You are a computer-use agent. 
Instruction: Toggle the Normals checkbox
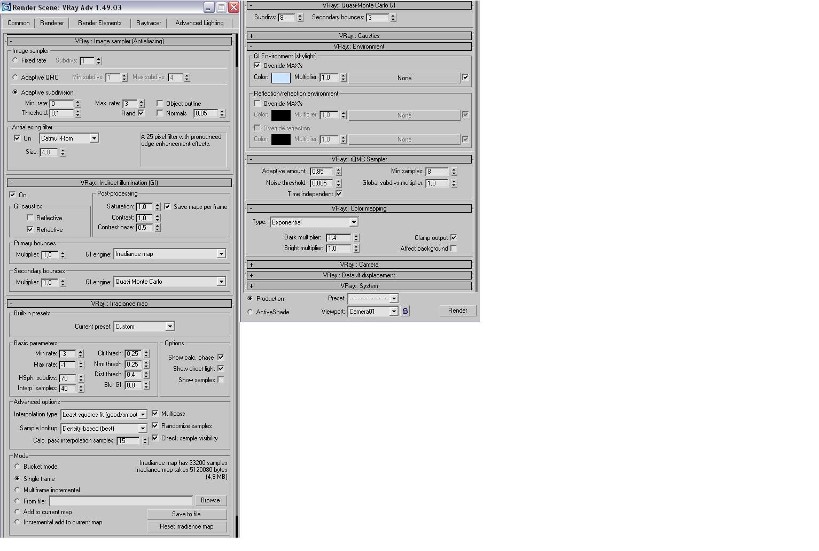160,113
